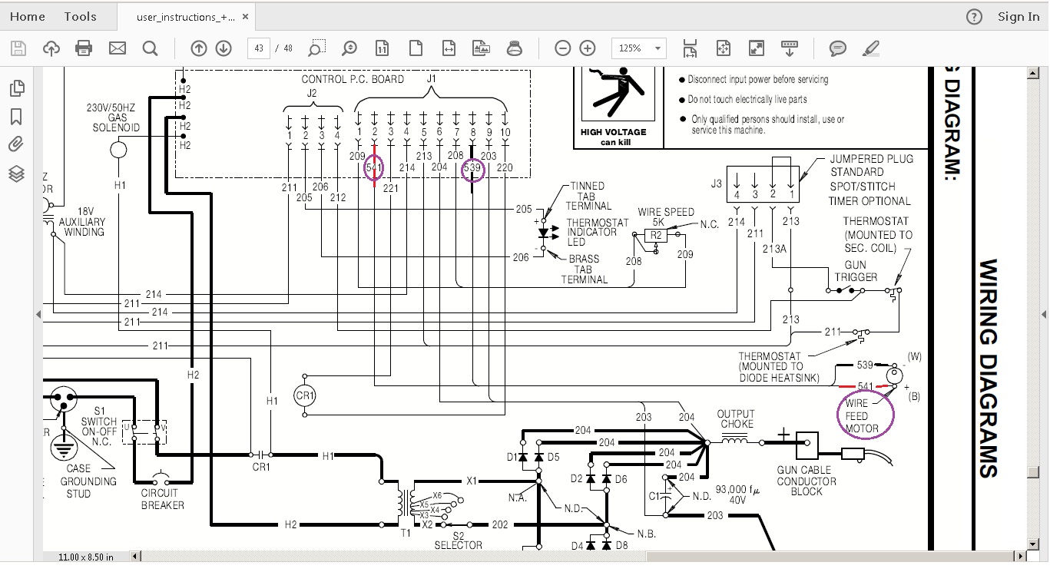Click the CIRCUIT BREAKER label
This screenshot has height=572, width=1050.
162,499
